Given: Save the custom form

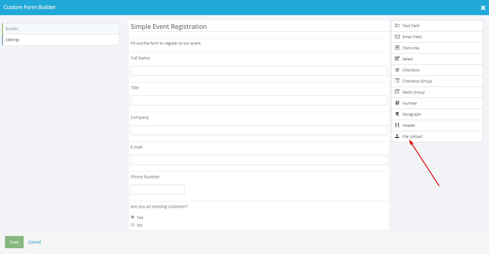Looking at the screenshot, I should click(x=14, y=242).
